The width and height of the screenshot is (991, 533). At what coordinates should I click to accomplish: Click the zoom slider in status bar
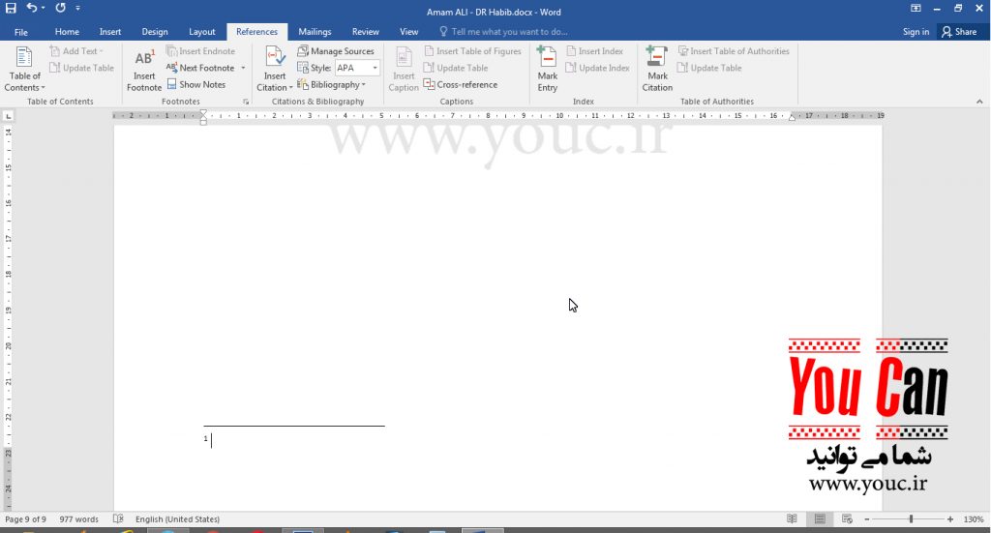pos(911,519)
